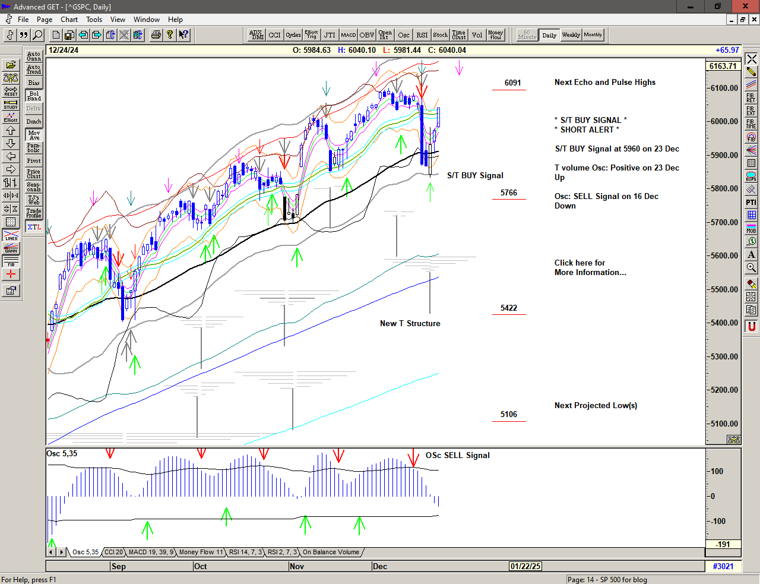Toggle the Bol Band overlay button

[34, 96]
